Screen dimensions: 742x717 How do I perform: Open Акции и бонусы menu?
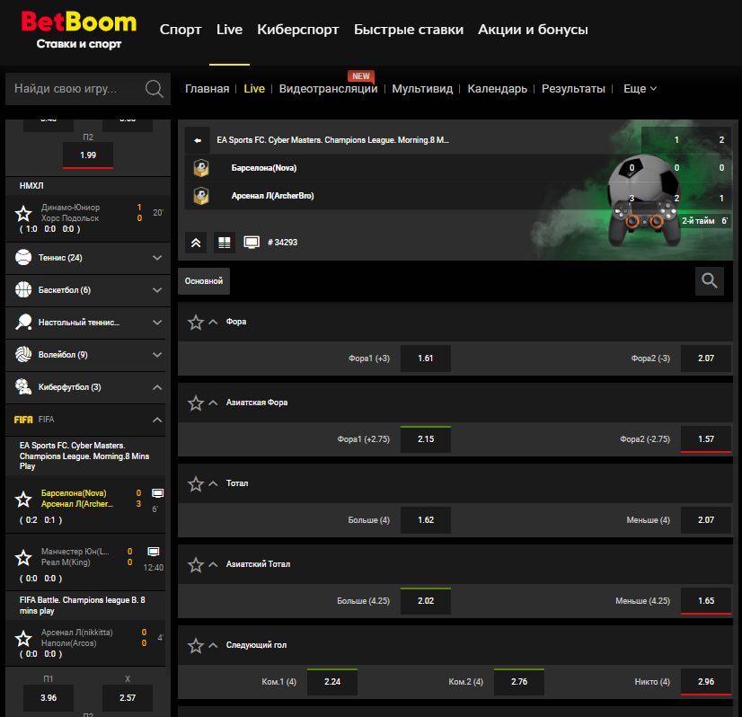click(x=533, y=30)
